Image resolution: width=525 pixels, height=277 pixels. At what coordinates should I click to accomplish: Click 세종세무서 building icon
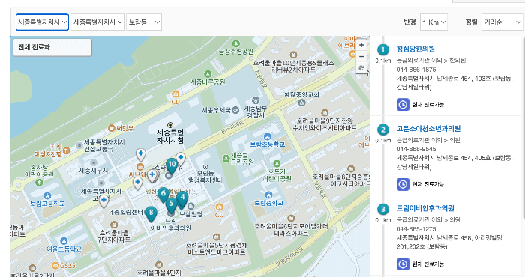tap(94, 163)
